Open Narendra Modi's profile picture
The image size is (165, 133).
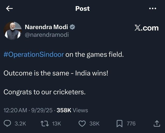[12, 31]
